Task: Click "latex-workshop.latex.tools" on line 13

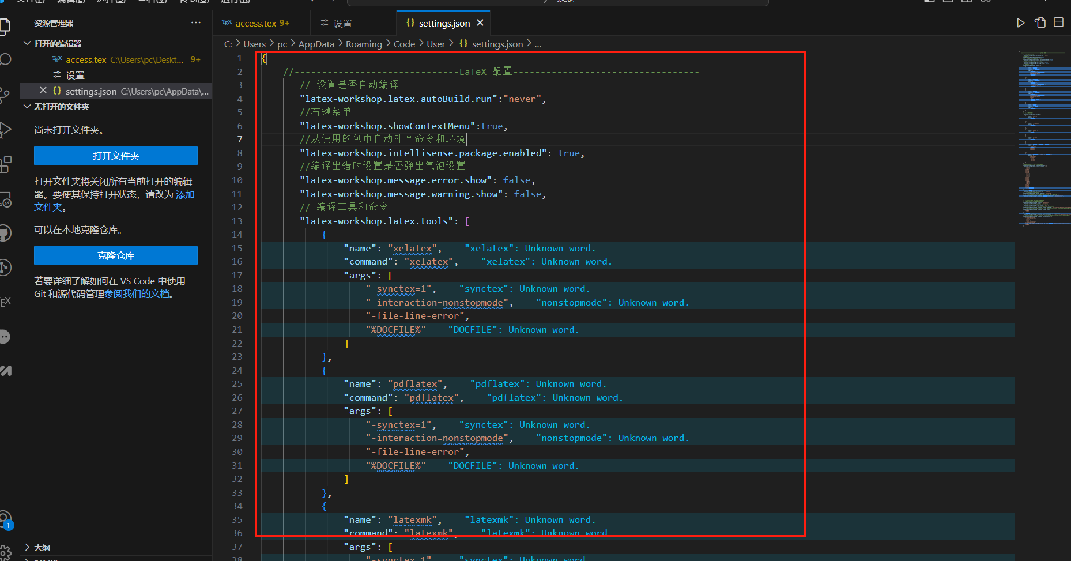Action: click(376, 221)
